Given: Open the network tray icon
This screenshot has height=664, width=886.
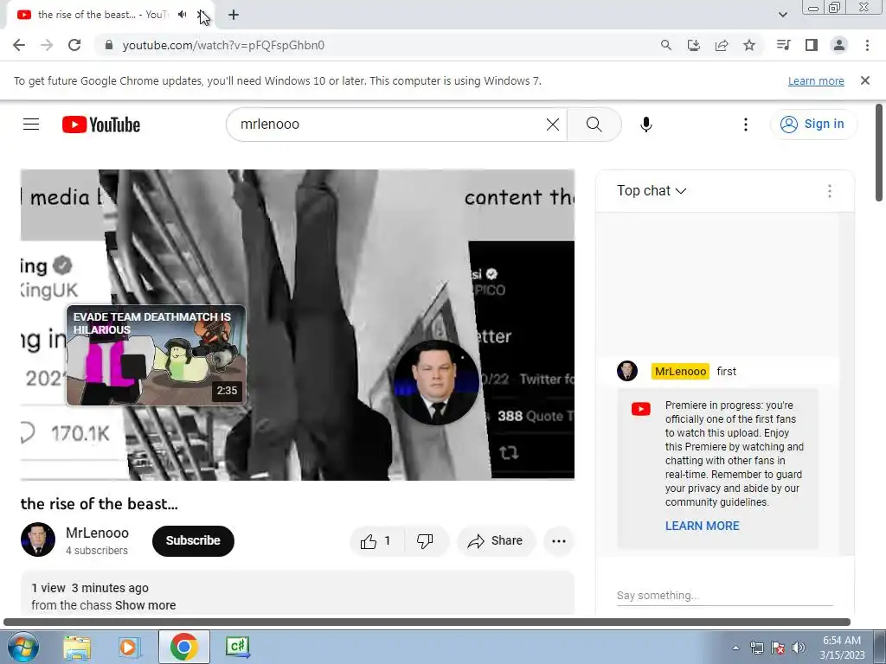Looking at the screenshot, I should click(756, 648).
